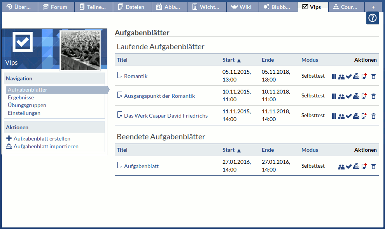Screen dimensions: 385x229
Task: Click Aufgabenblatt erstellen in Aktionen
Action: click(x=42, y=139)
